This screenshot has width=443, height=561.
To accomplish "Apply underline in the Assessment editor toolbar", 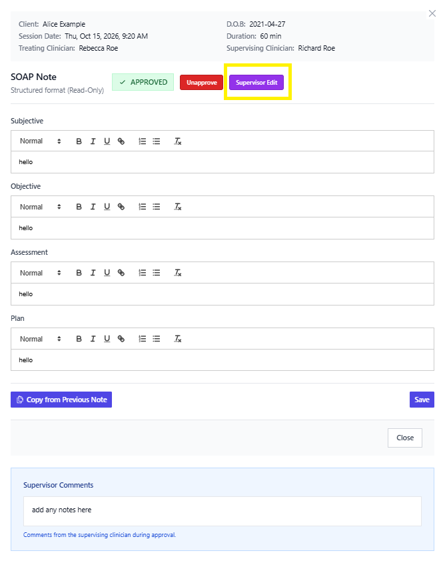I will (x=107, y=273).
